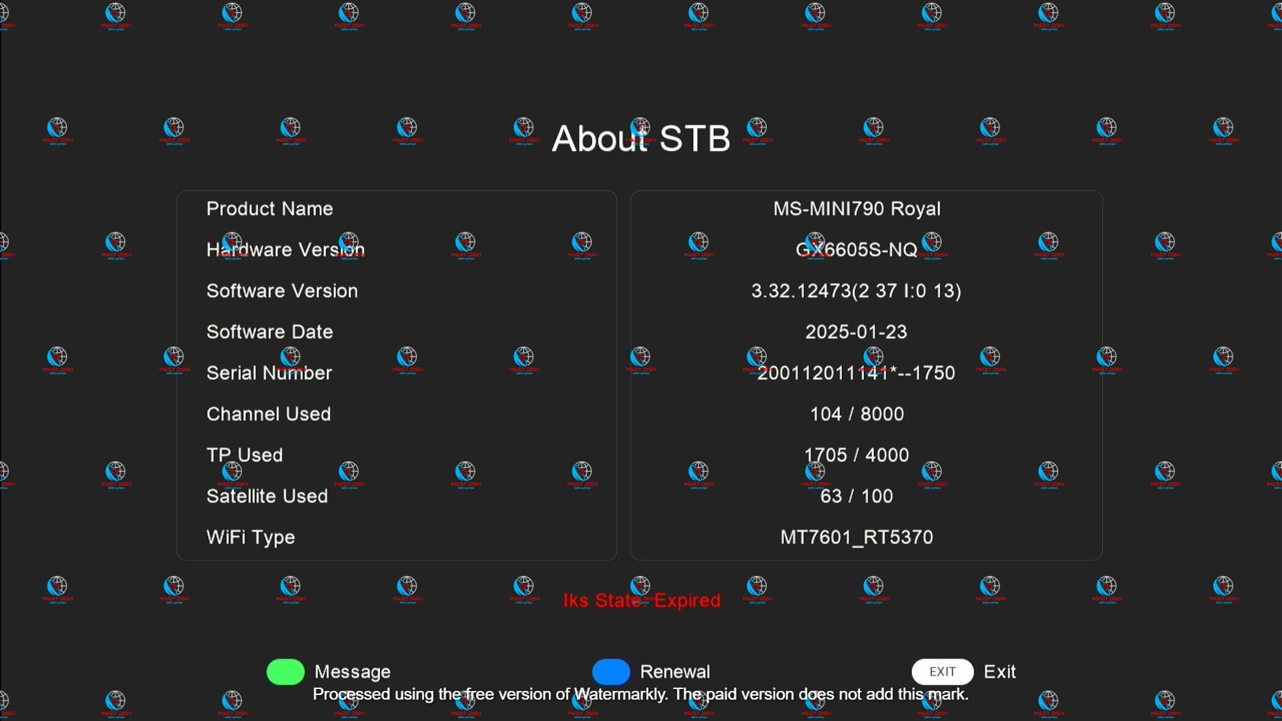This screenshot has height=721, width=1282.
Task: Select the Satellite Used 63 / 100 entry
Action: 857,495
